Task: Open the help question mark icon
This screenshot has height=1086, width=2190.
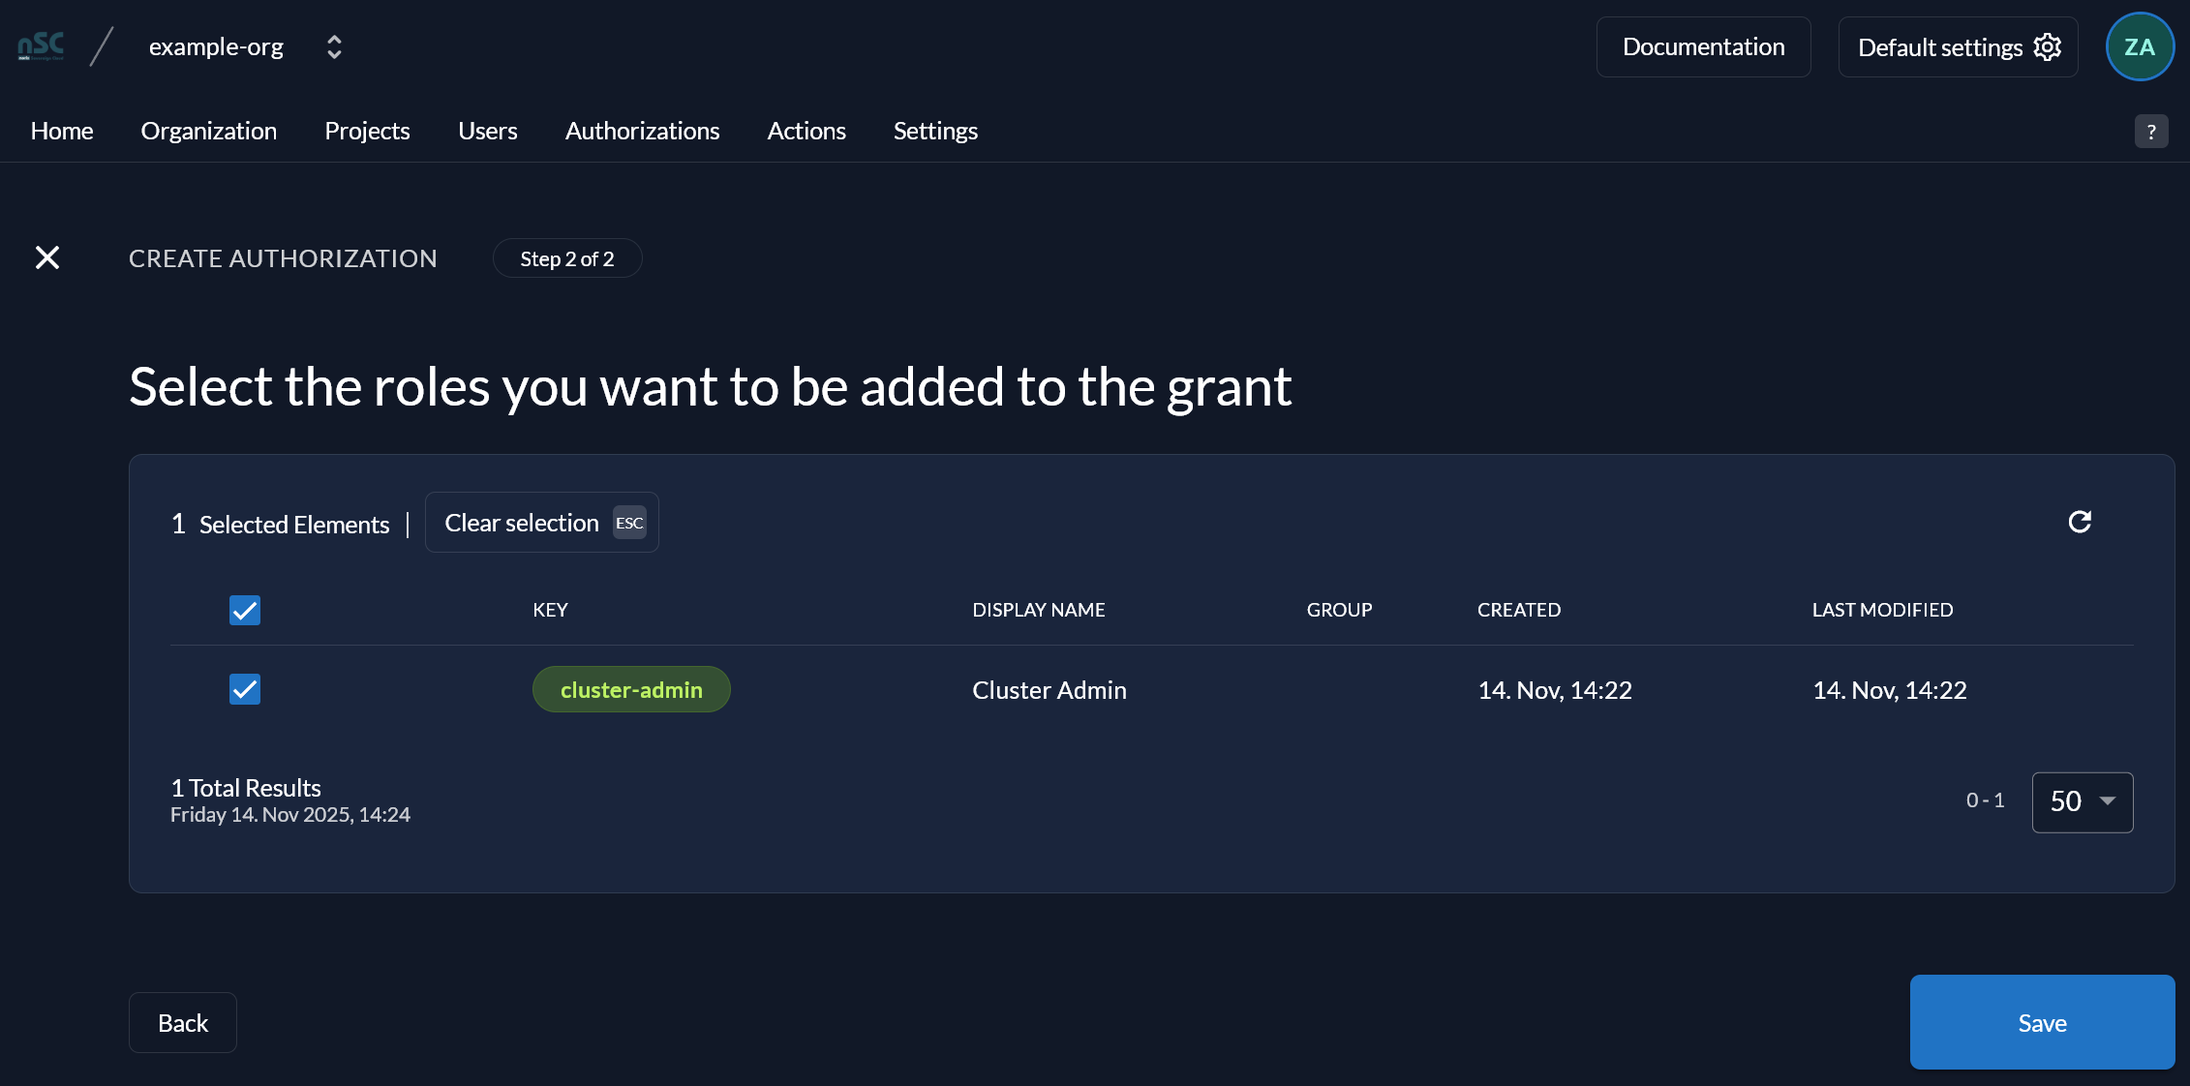Action: (x=2151, y=131)
